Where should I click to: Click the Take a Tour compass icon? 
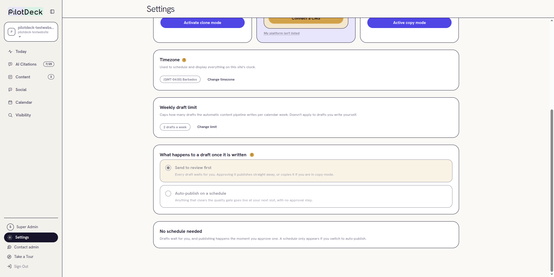coord(9,256)
